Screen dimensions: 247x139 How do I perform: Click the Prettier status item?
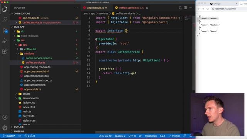point(174,136)
